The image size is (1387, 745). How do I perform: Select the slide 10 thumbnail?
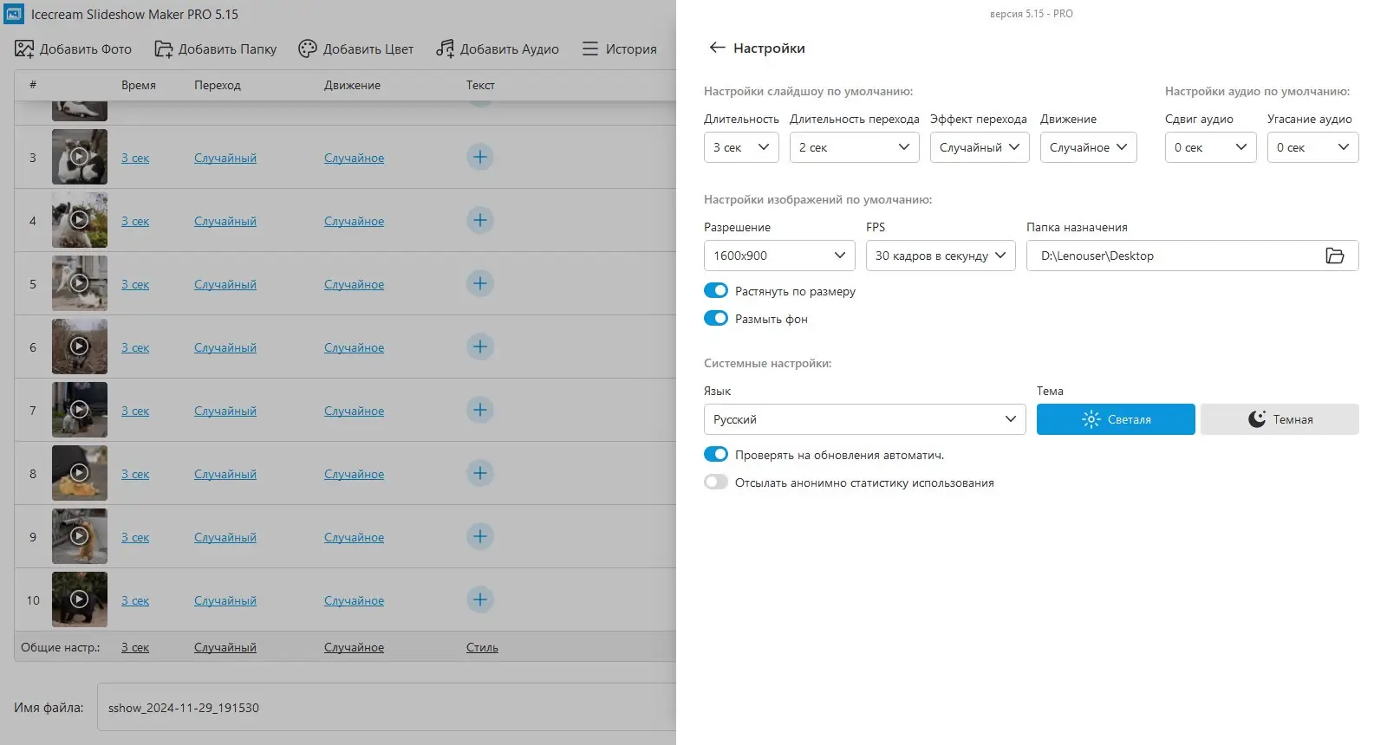coord(79,599)
